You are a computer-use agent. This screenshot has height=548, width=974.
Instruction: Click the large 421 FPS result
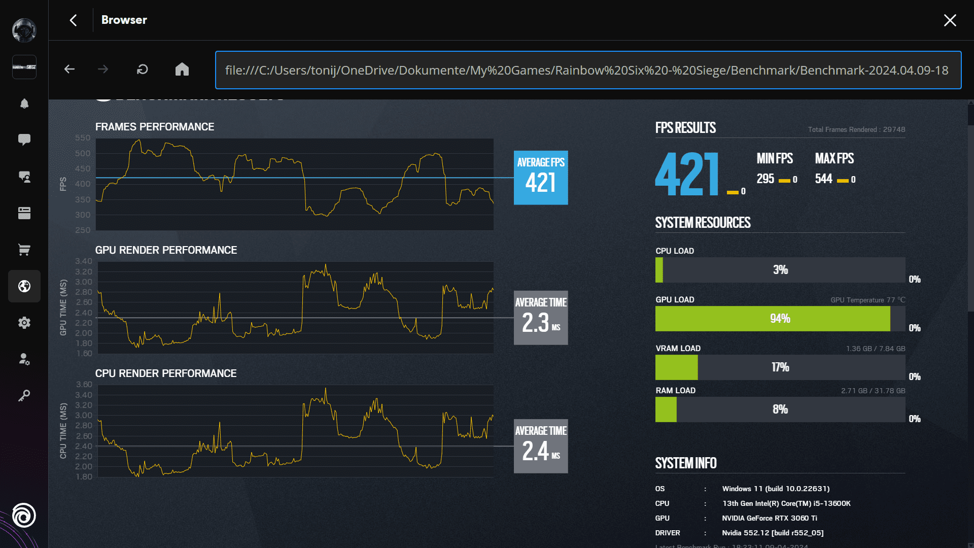coord(687,175)
